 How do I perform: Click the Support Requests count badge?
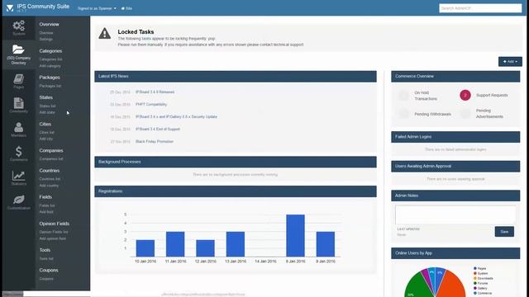[465, 96]
